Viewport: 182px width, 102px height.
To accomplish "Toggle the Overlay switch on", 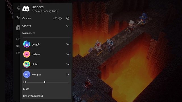I will 60,18.
